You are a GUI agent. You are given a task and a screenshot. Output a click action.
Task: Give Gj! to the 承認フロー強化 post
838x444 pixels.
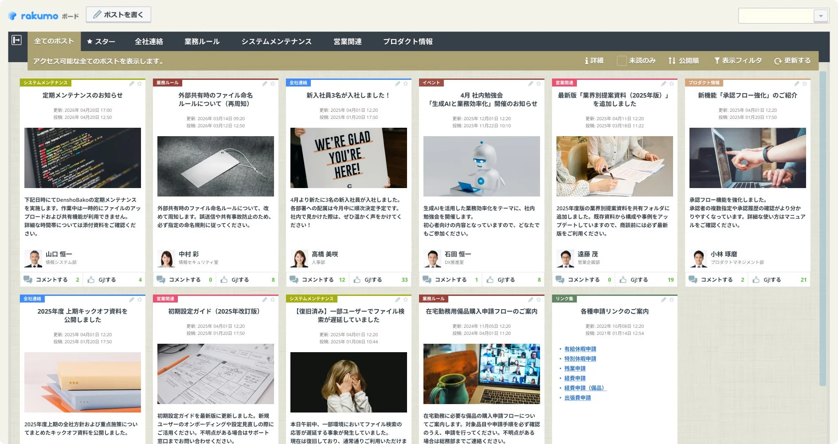point(773,279)
